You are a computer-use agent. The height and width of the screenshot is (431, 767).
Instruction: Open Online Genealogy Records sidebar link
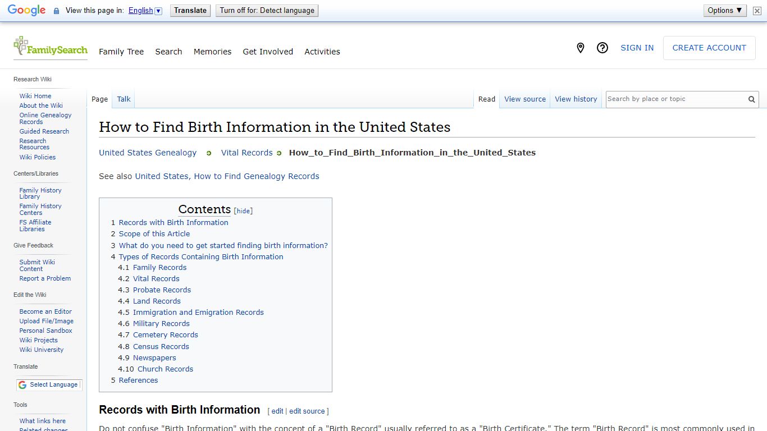coord(45,118)
